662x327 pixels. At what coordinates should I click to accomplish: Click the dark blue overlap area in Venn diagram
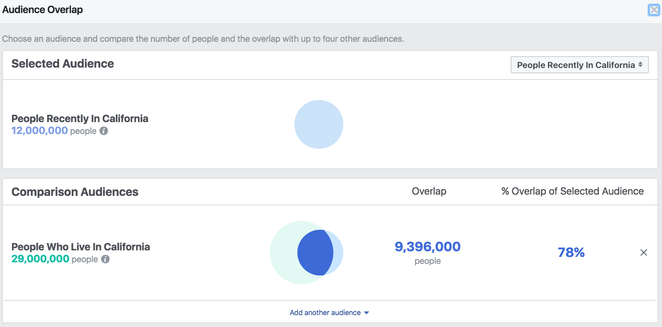(x=315, y=252)
